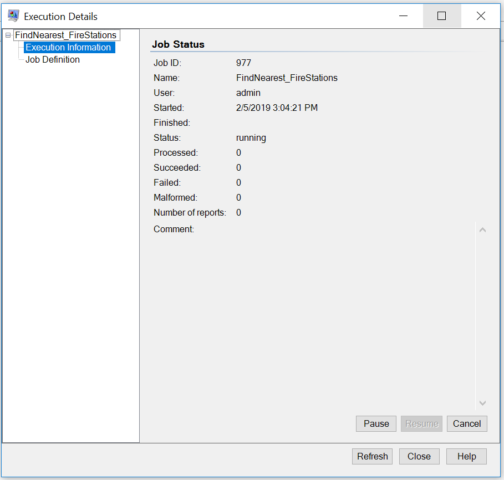Click the Close button at bottom
This screenshot has height=480, width=504.
(x=419, y=457)
